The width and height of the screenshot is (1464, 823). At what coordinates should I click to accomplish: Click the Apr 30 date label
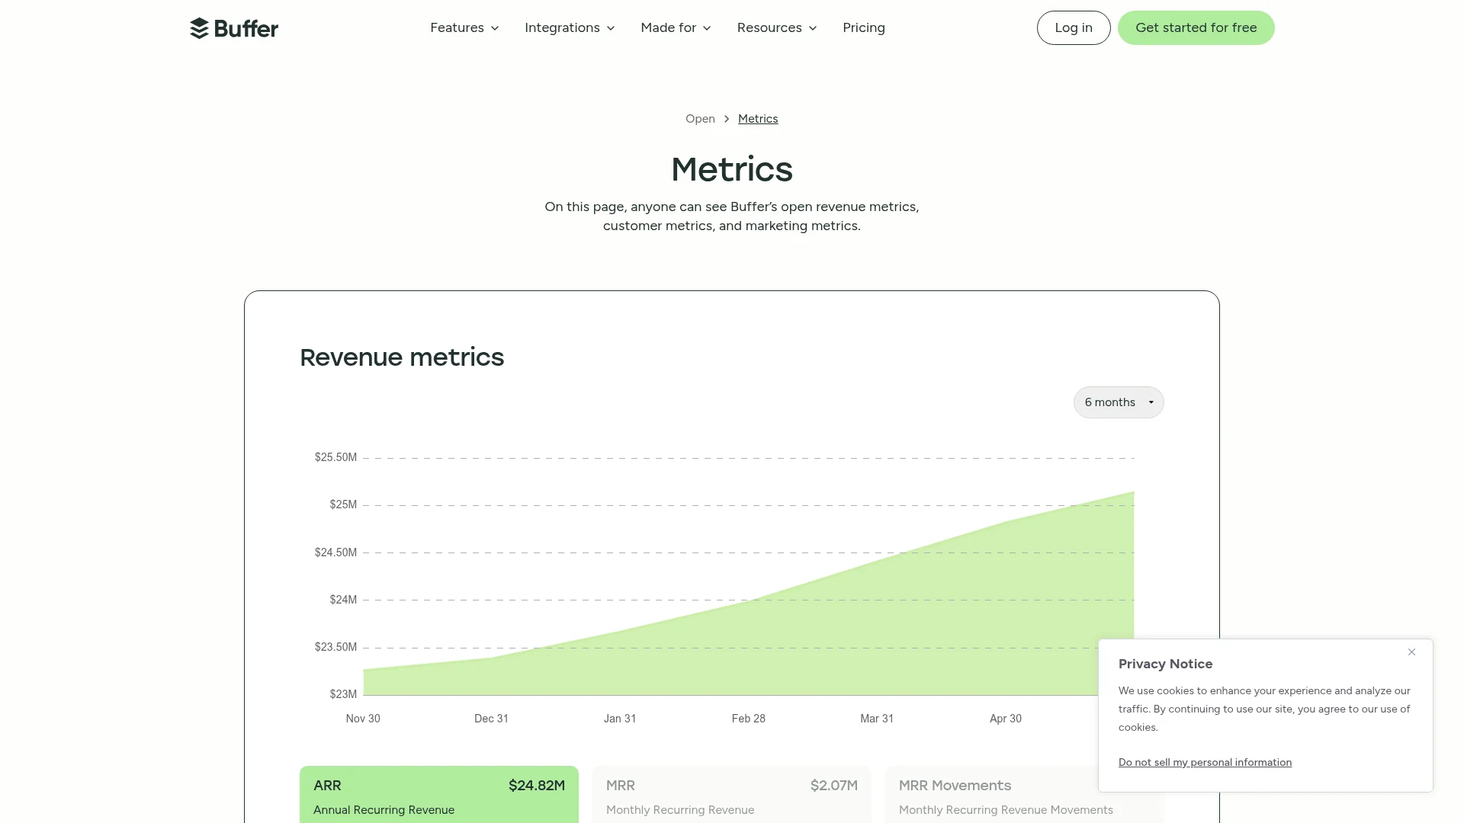tap(1006, 719)
